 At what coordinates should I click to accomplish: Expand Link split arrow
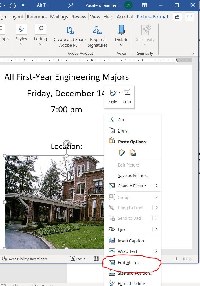(x=156, y=229)
